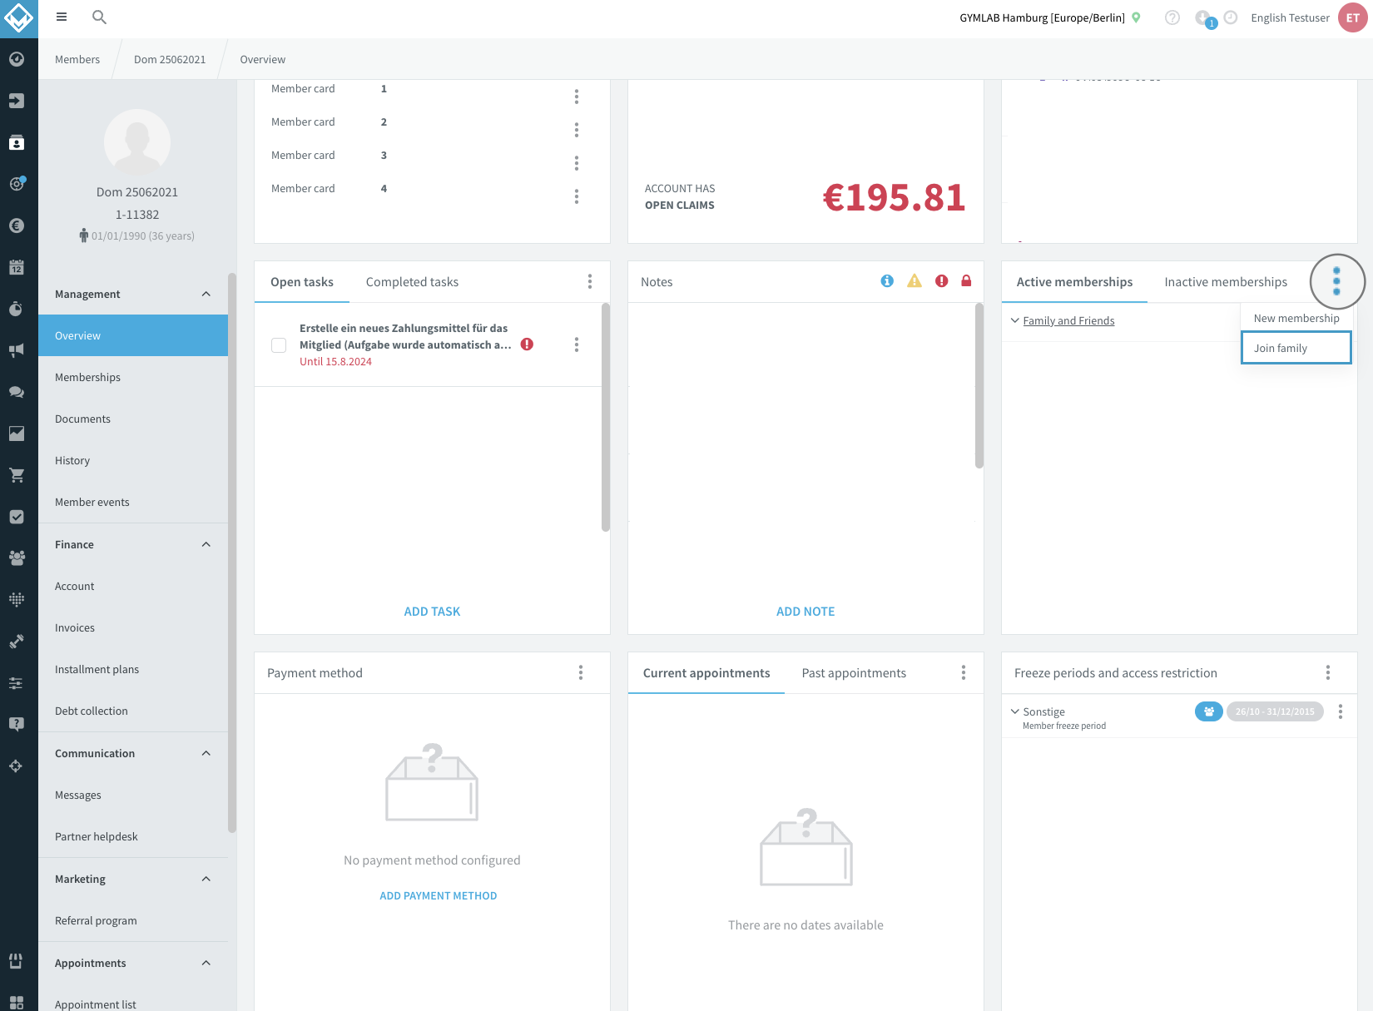1373x1011 pixels.
Task: Open the help question mark icon
Action: point(1172,17)
